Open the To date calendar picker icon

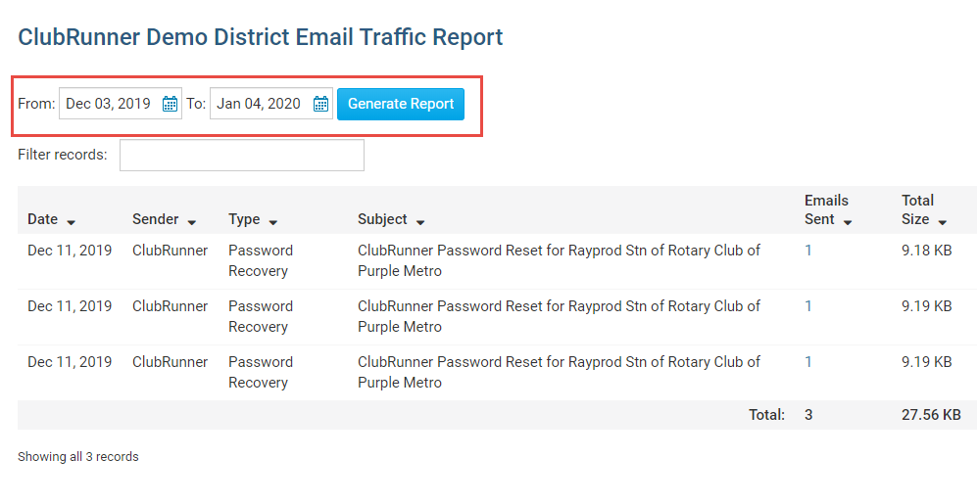coord(320,104)
